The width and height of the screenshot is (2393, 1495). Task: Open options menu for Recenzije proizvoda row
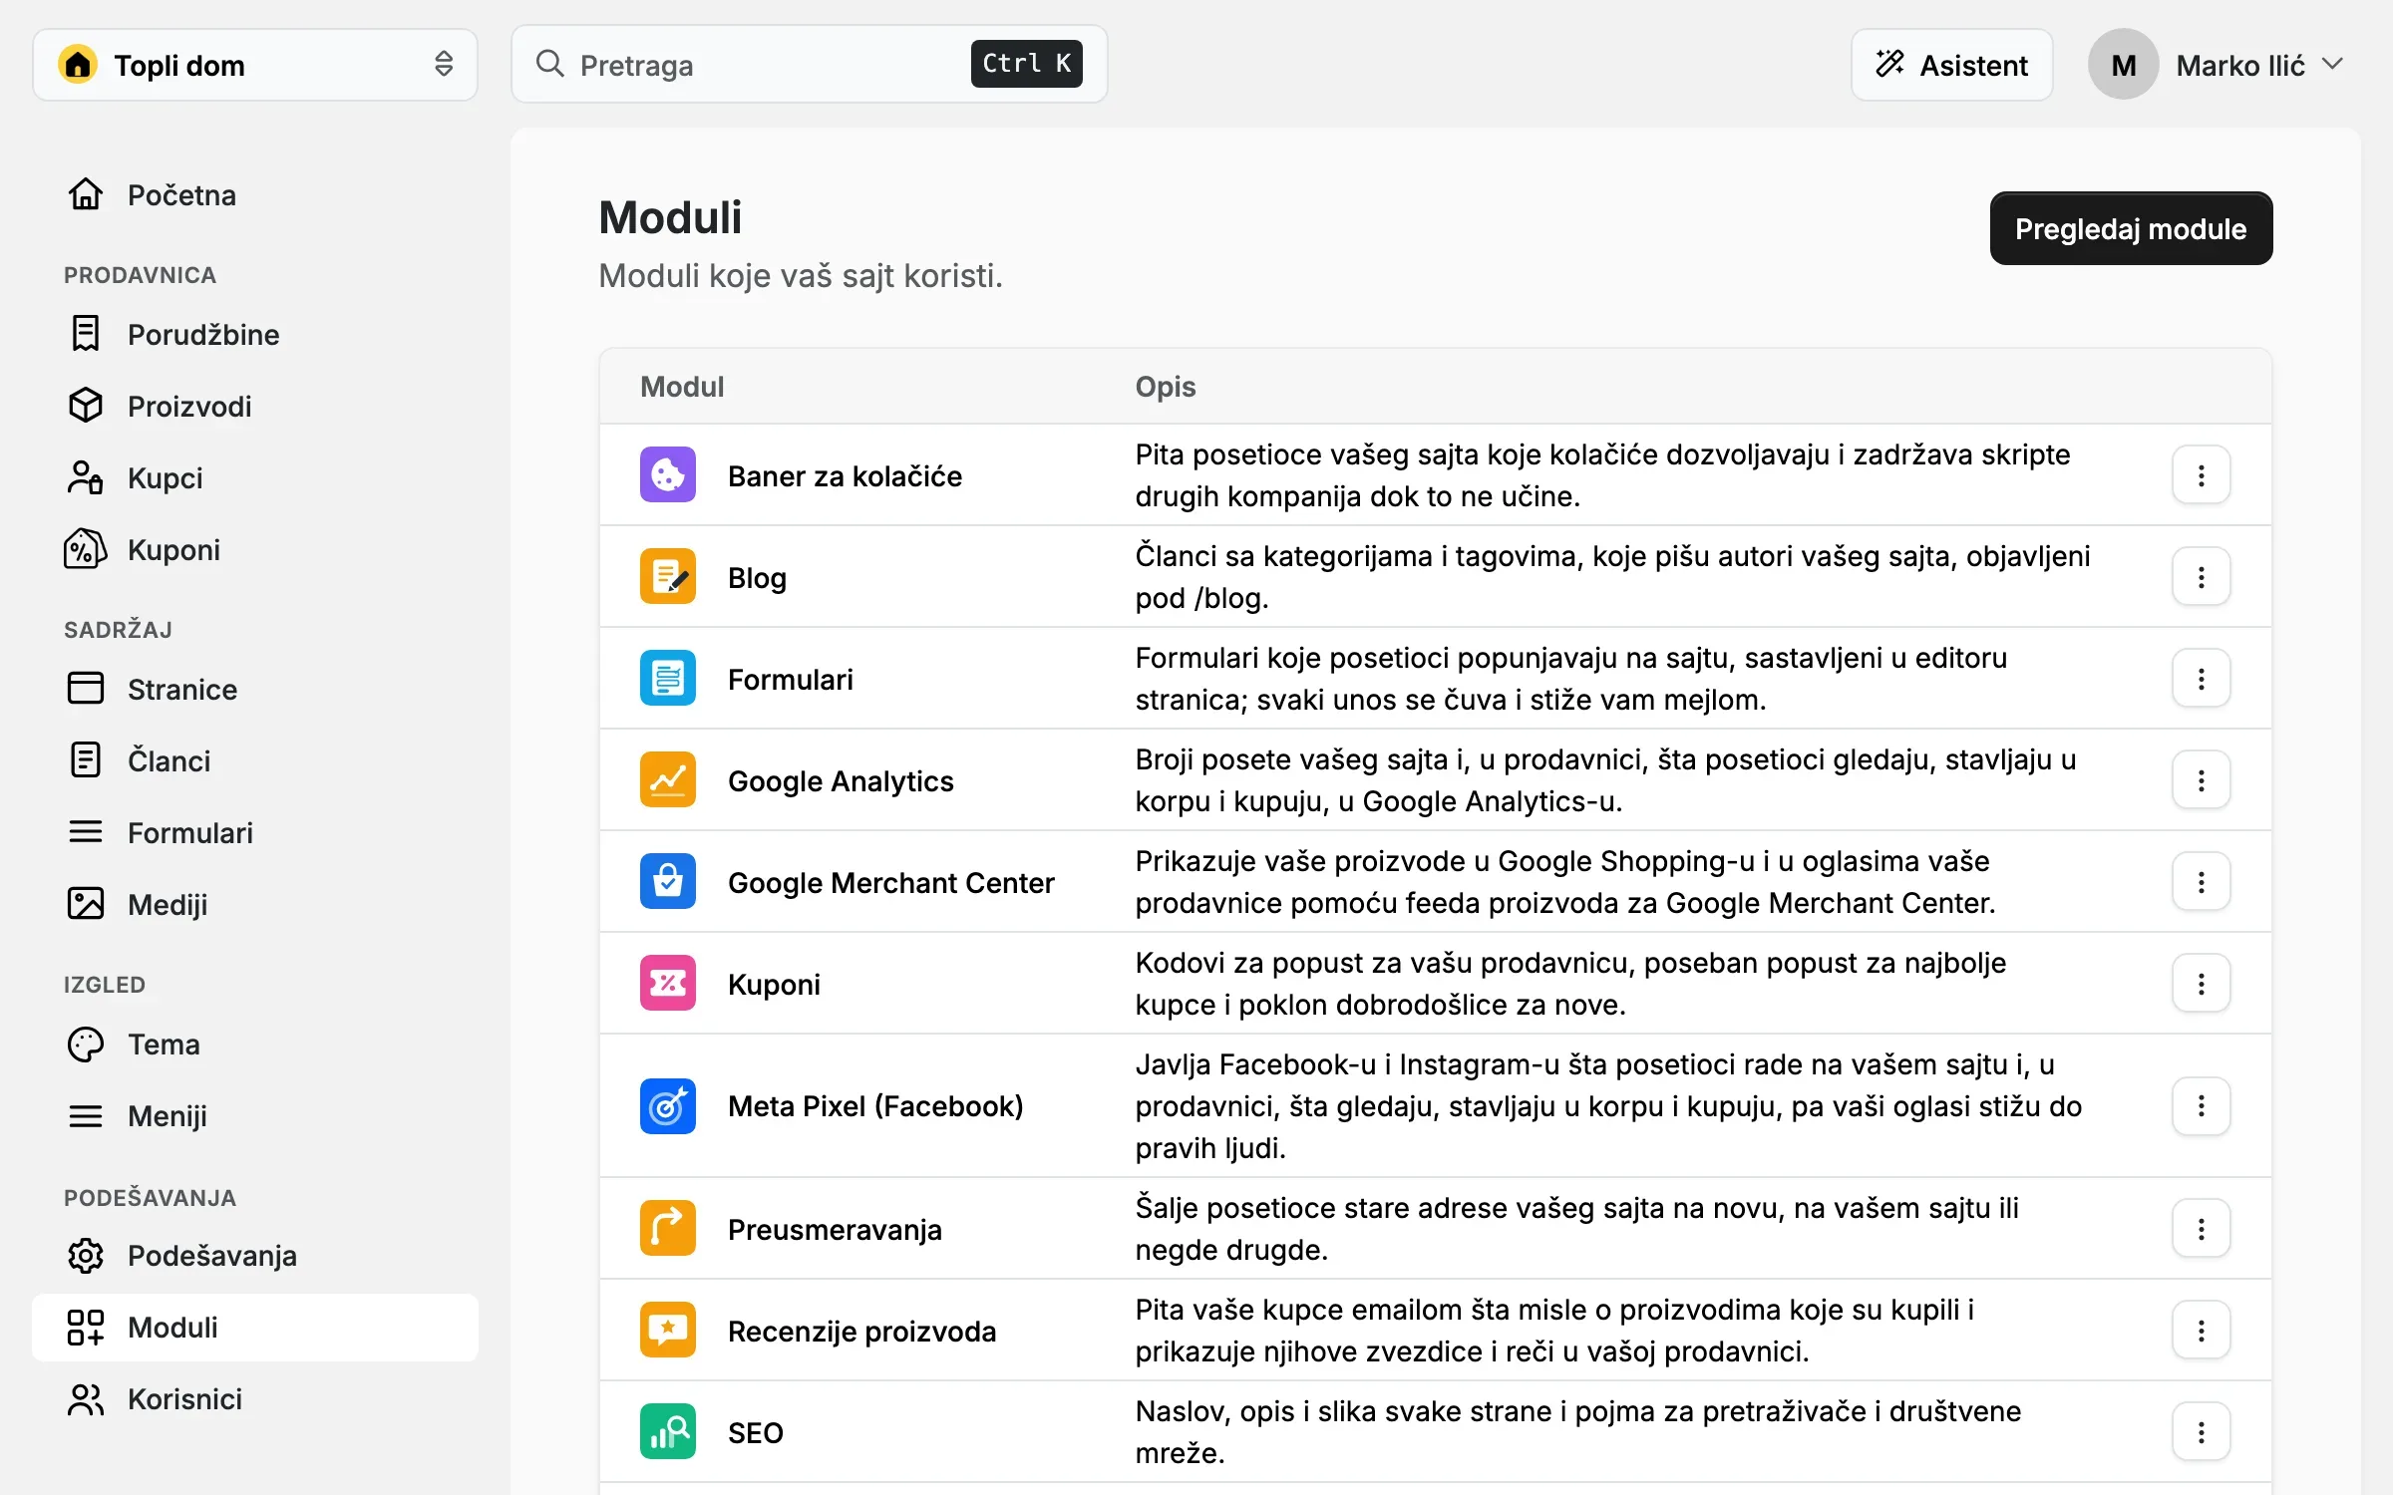point(2201,1331)
